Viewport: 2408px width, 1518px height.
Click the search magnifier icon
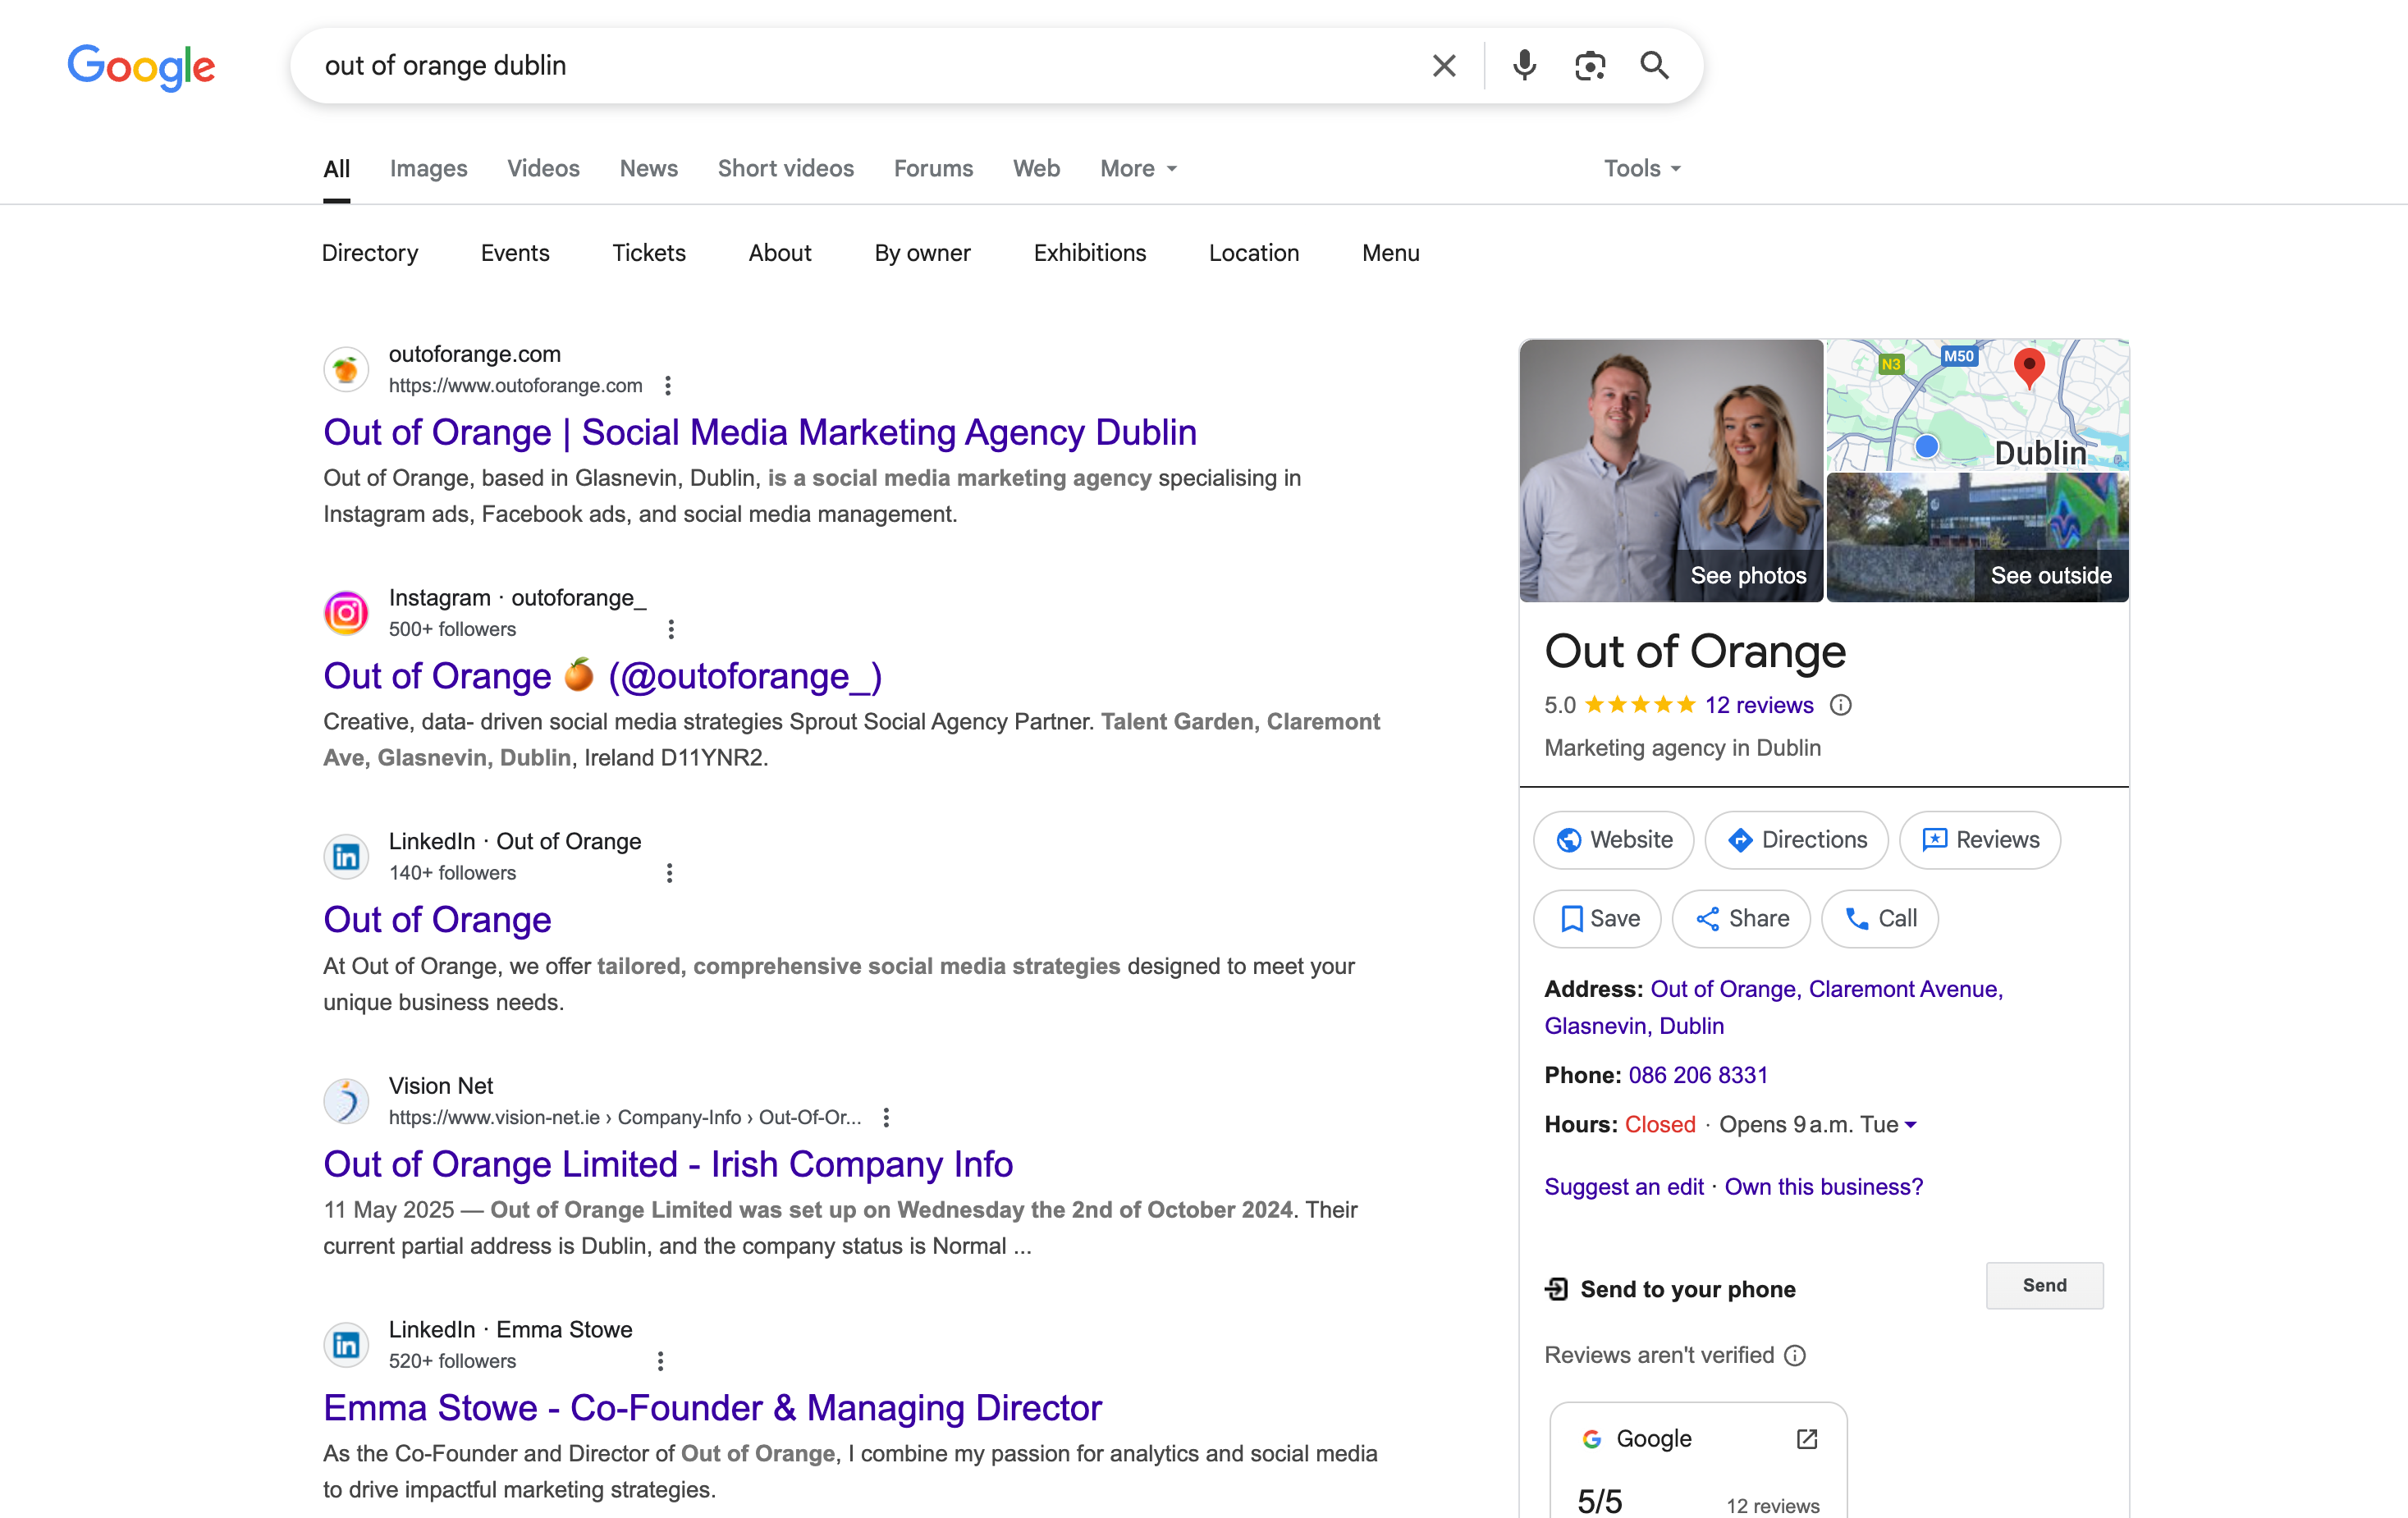click(1654, 65)
